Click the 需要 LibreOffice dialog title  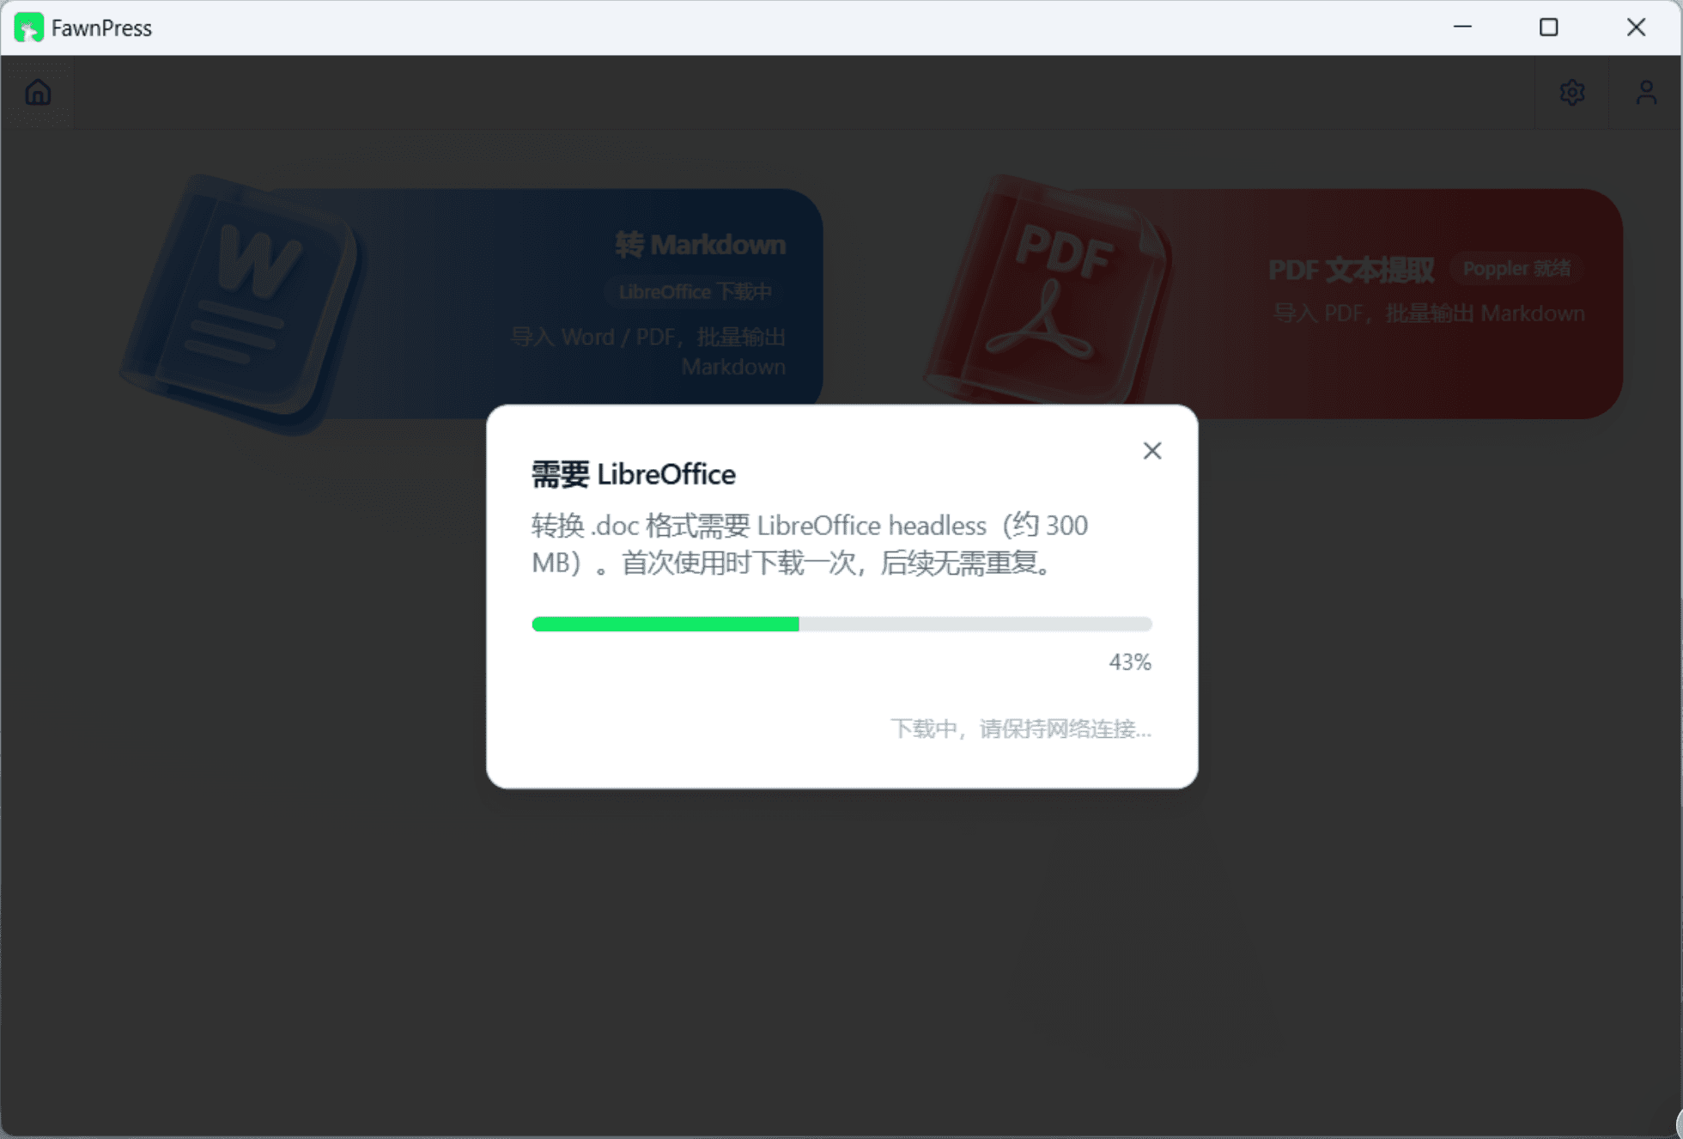(633, 474)
